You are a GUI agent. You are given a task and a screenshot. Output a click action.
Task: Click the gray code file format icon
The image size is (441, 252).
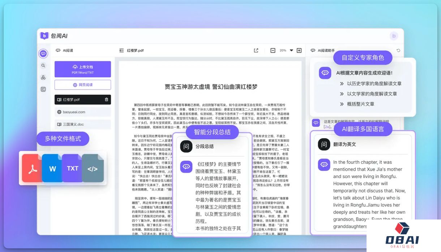93,168
